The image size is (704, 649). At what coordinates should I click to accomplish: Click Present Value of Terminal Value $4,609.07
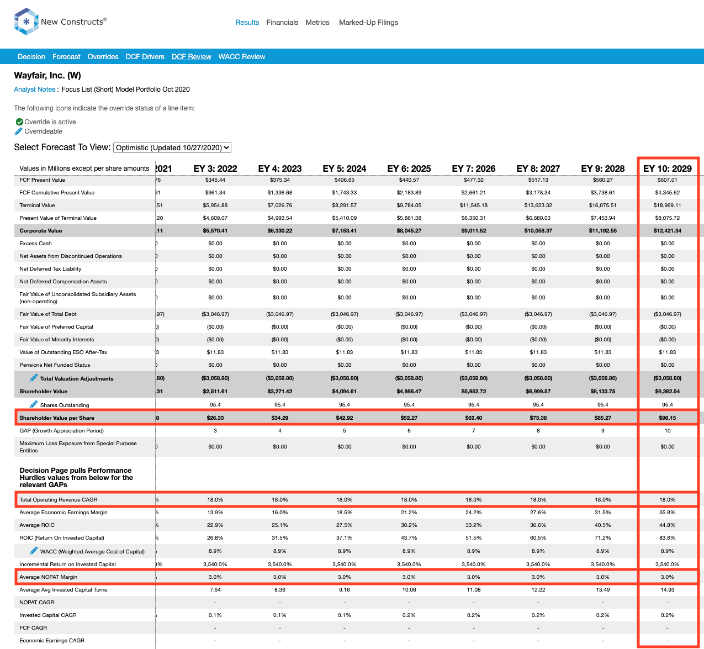tap(215, 218)
